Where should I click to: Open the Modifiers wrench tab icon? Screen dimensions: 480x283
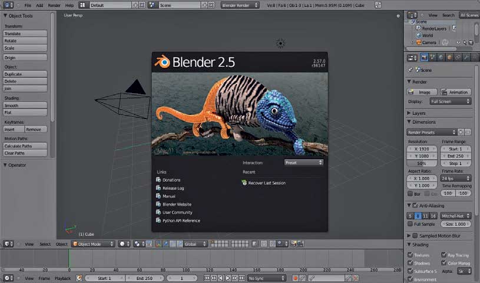pos(466,57)
